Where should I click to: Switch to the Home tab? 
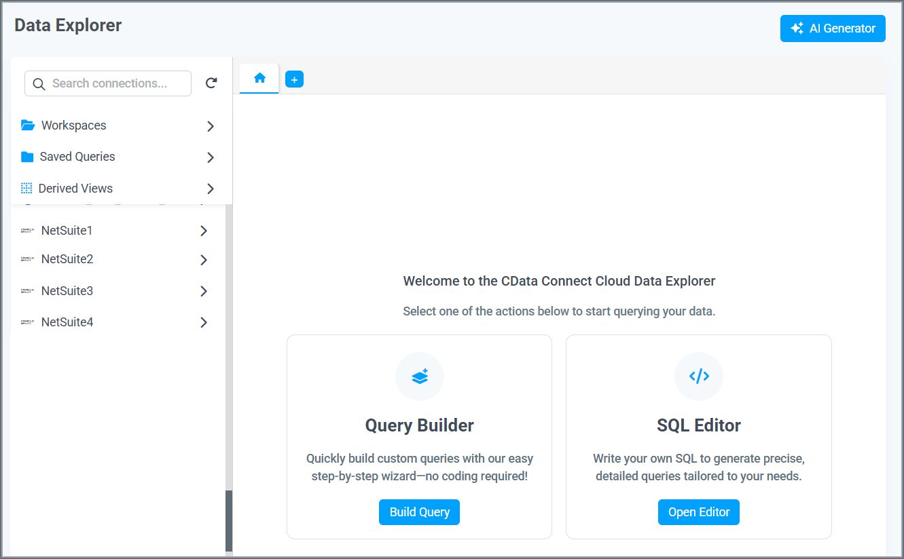pos(259,77)
